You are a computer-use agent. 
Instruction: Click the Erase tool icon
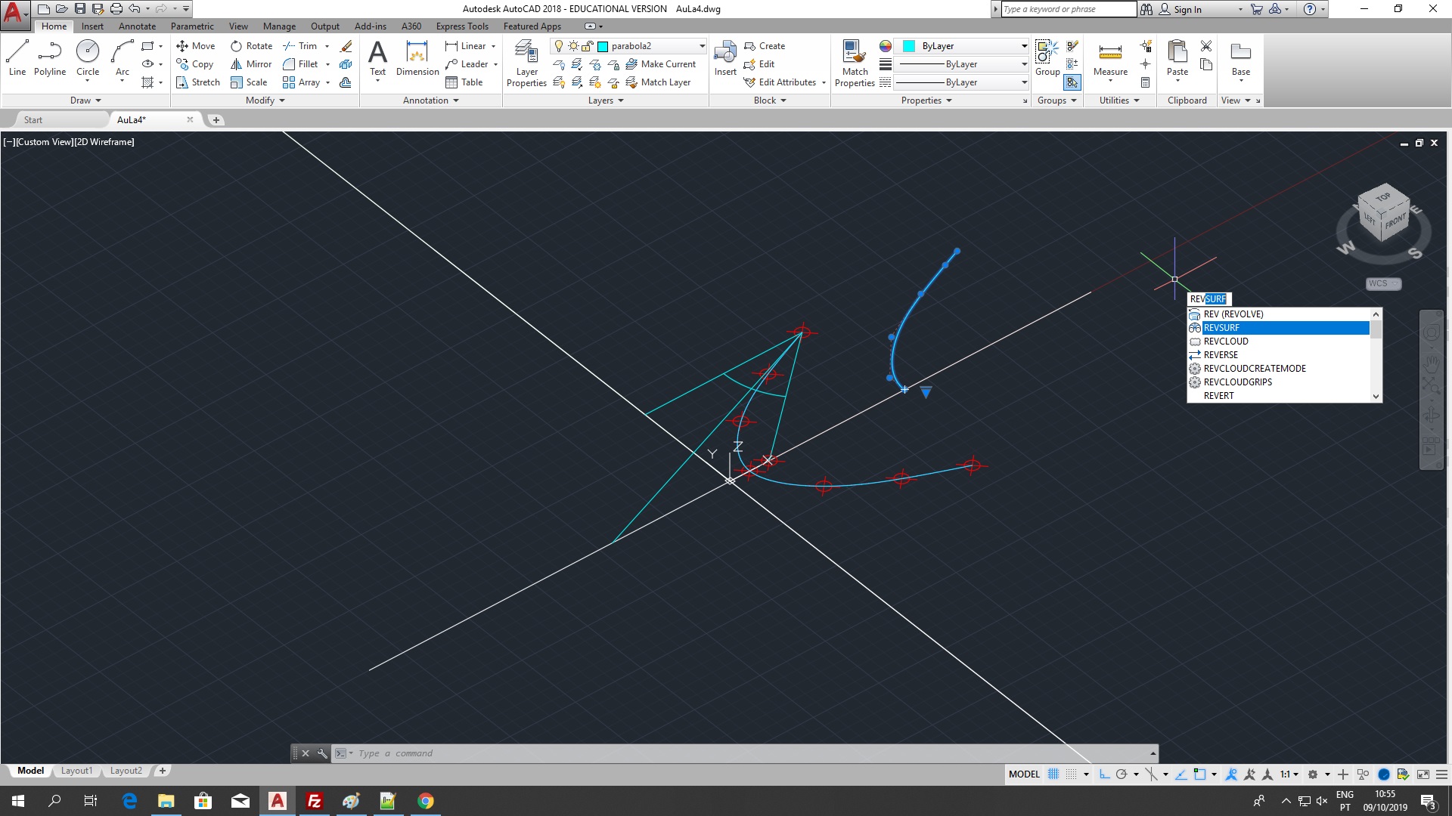click(346, 46)
